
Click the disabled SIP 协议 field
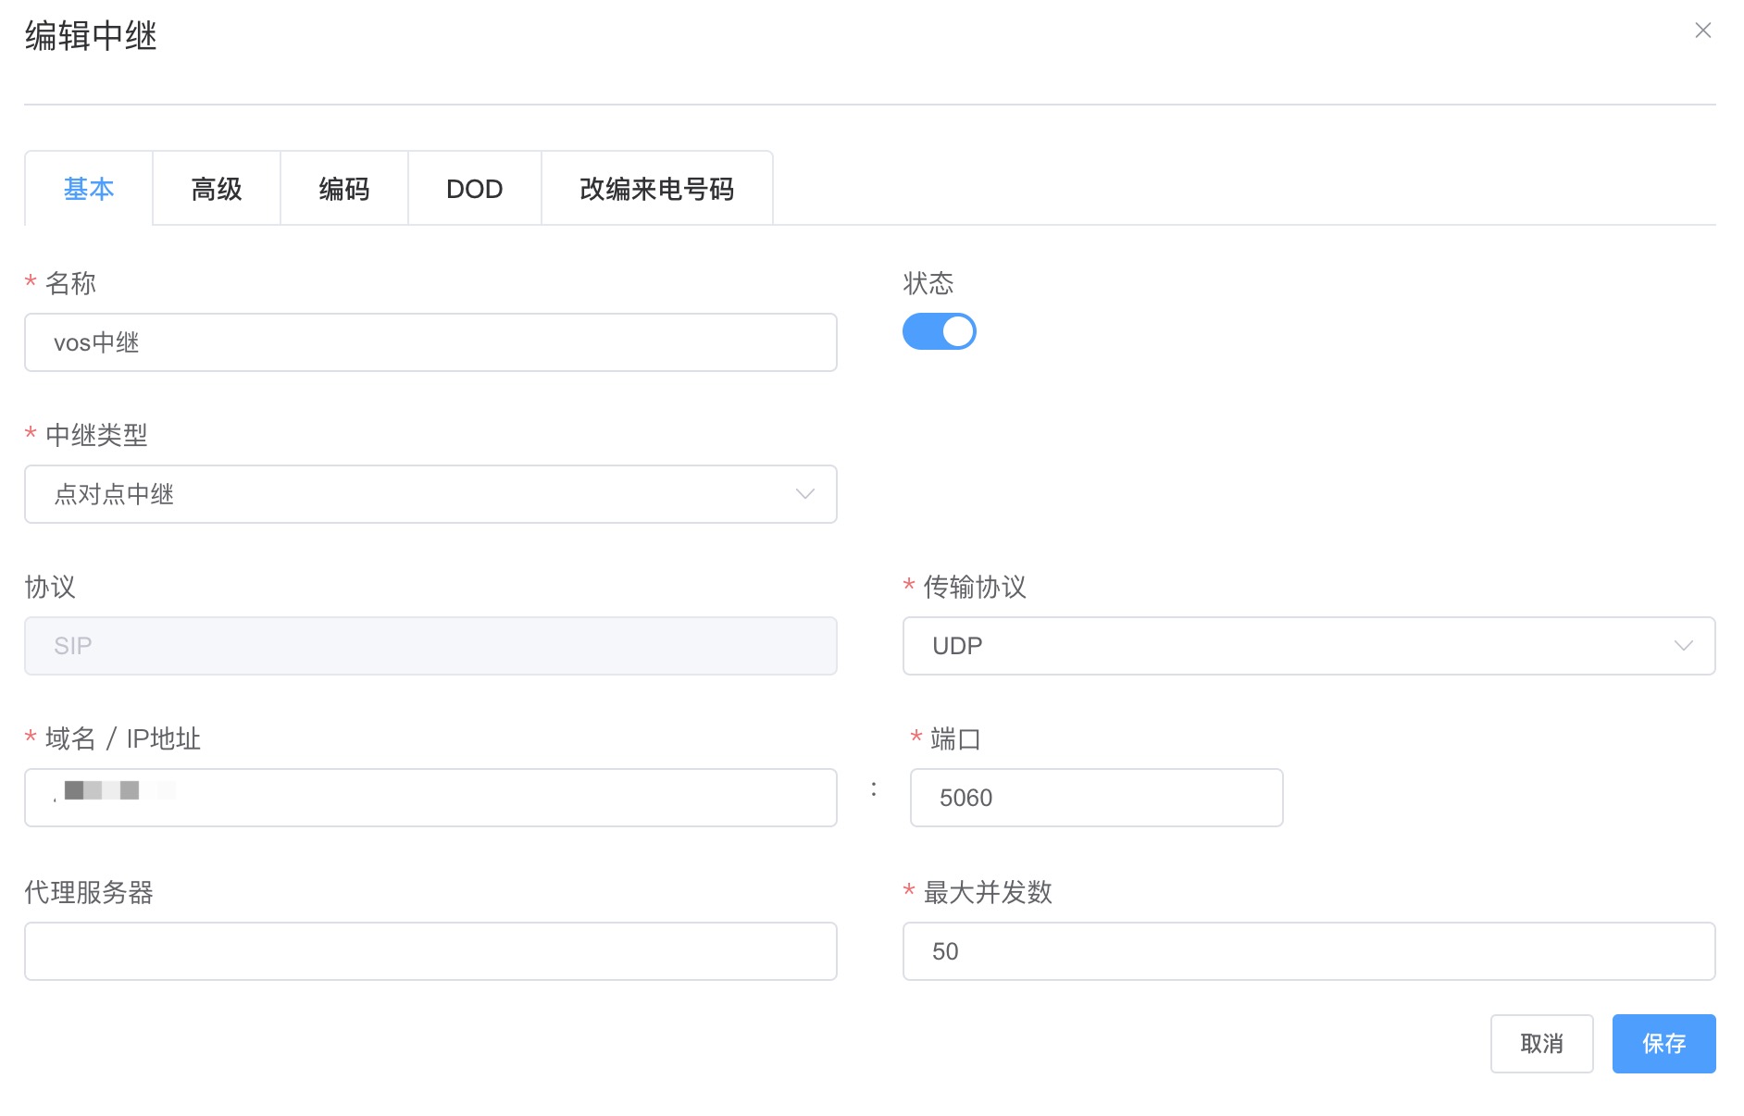430,646
